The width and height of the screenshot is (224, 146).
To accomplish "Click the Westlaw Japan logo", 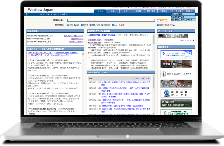I will click(41, 10).
